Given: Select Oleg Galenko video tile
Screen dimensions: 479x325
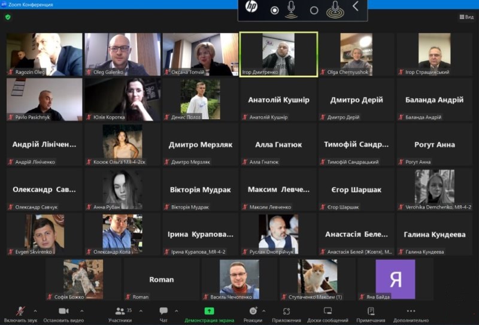Looking at the screenshot, I should pyautogui.click(x=123, y=54).
